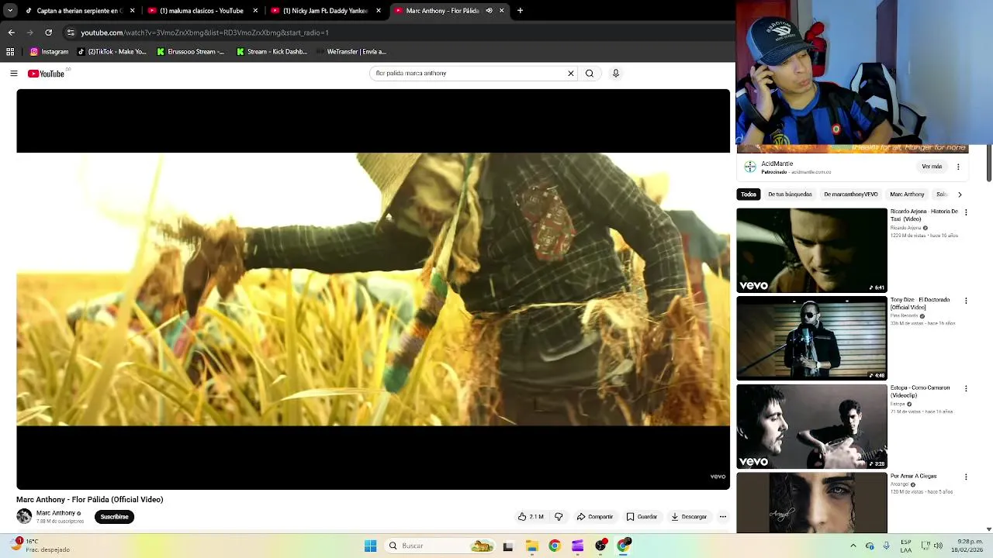
Task: Open the weather widget showing 16°C
Action: [x=41, y=546]
